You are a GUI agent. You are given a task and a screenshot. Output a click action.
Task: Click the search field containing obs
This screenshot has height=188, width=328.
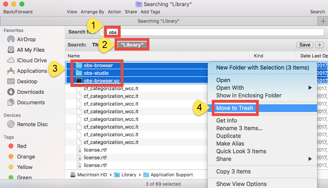(x=212, y=32)
